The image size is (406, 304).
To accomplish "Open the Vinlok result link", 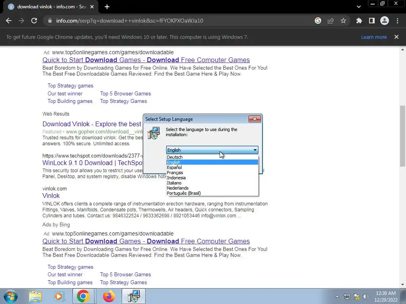I will point(51,196).
